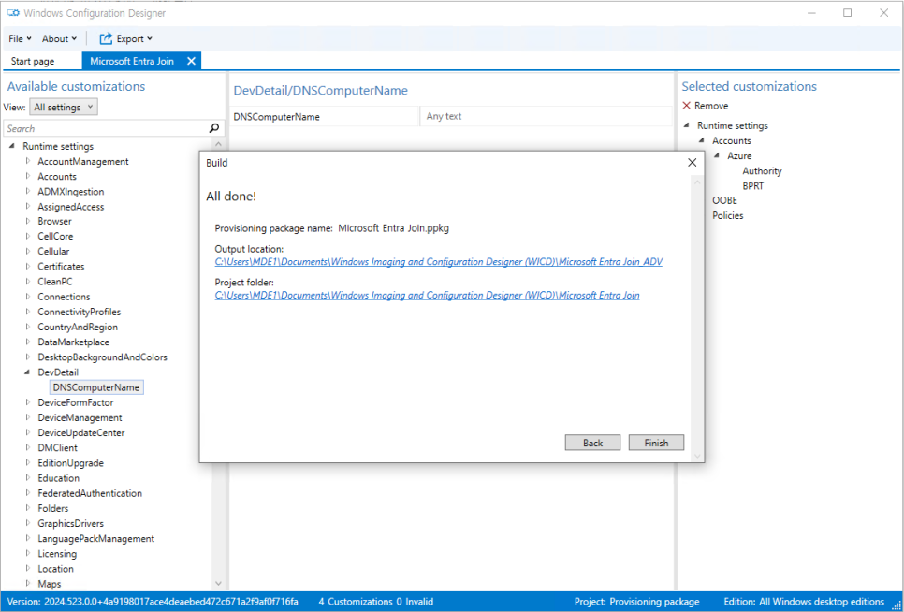Expand the Browser node
Viewport: 904px width, 612px height.
[x=27, y=221]
